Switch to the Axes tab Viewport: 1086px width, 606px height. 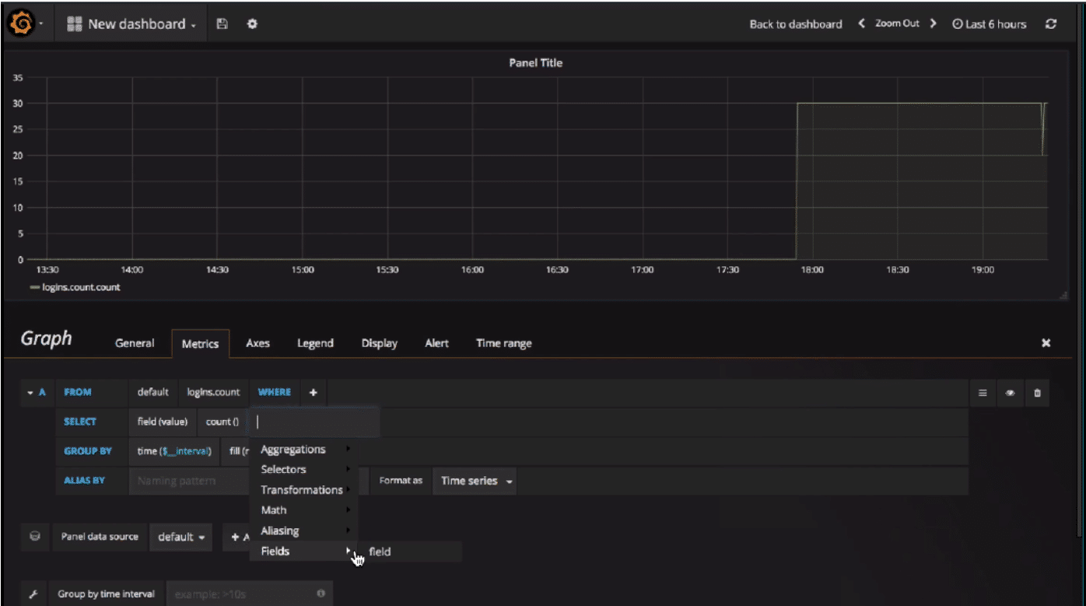pos(257,343)
